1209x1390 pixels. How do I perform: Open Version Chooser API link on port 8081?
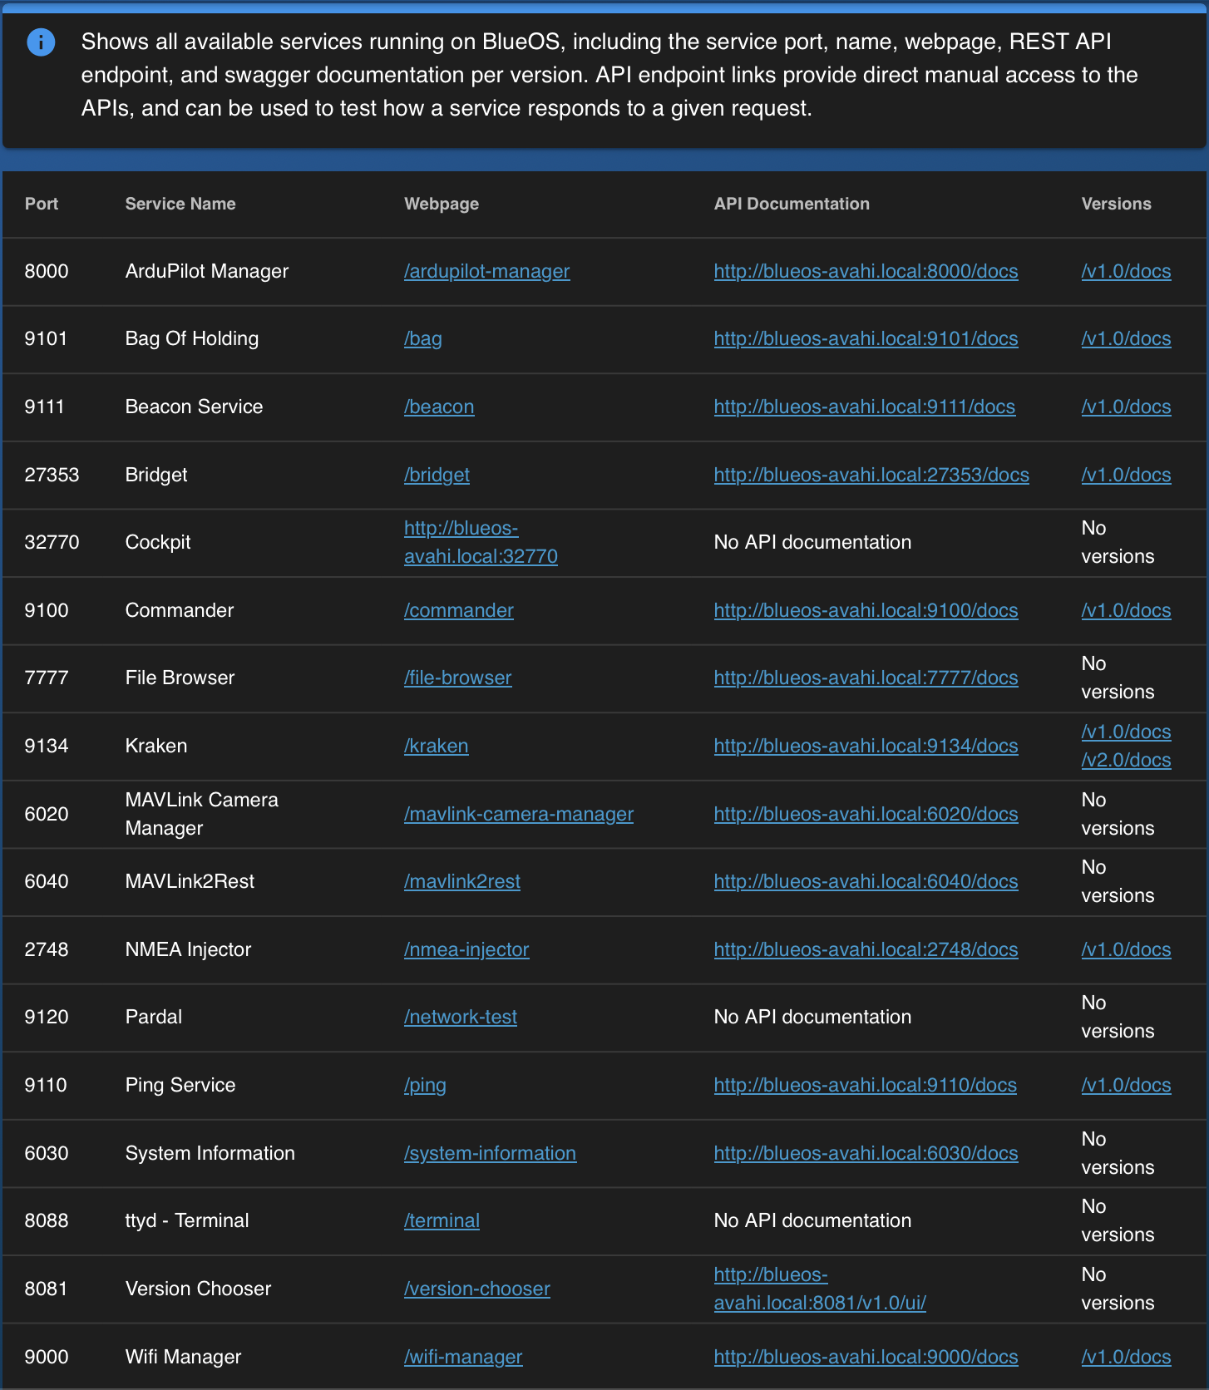819,1289
